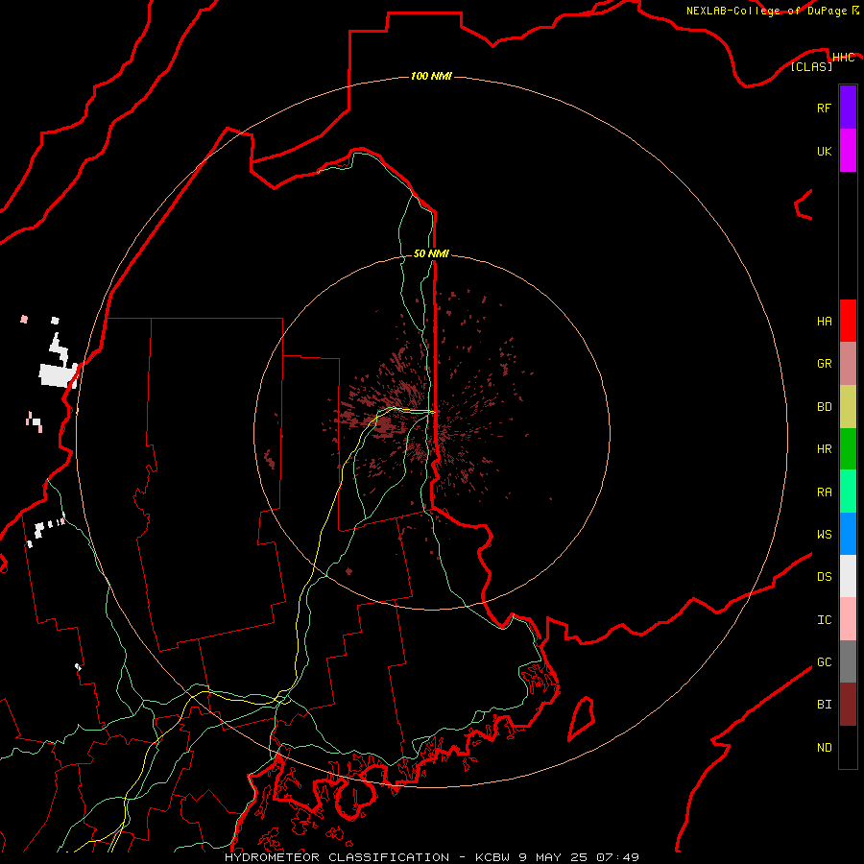The image size is (864, 864).
Task: Select the BD yellow legend swatch
Action: [848, 407]
